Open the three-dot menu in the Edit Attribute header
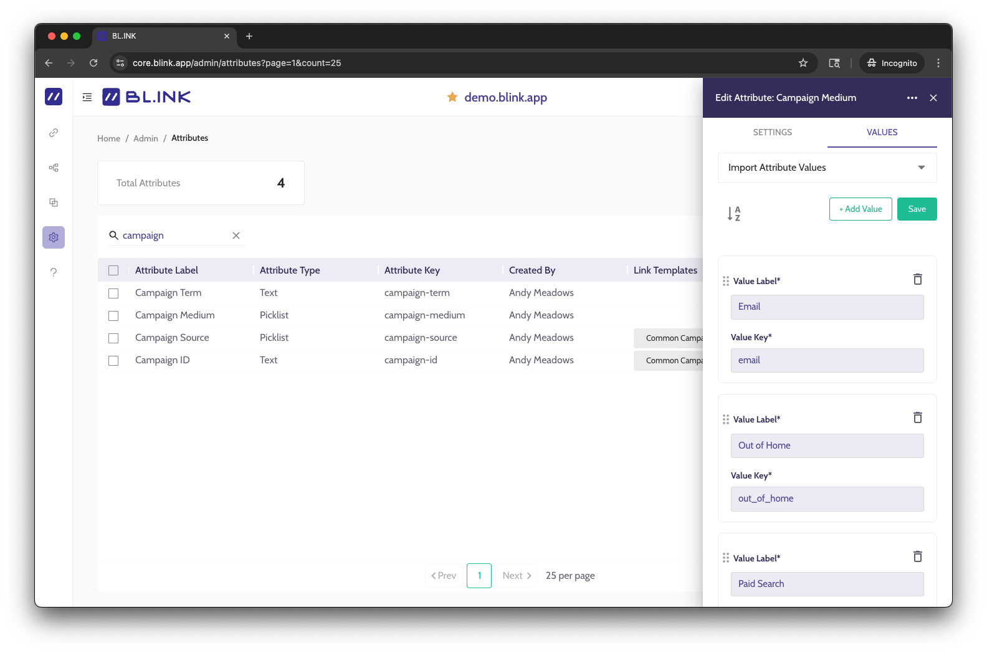987x653 pixels. coord(912,98)
